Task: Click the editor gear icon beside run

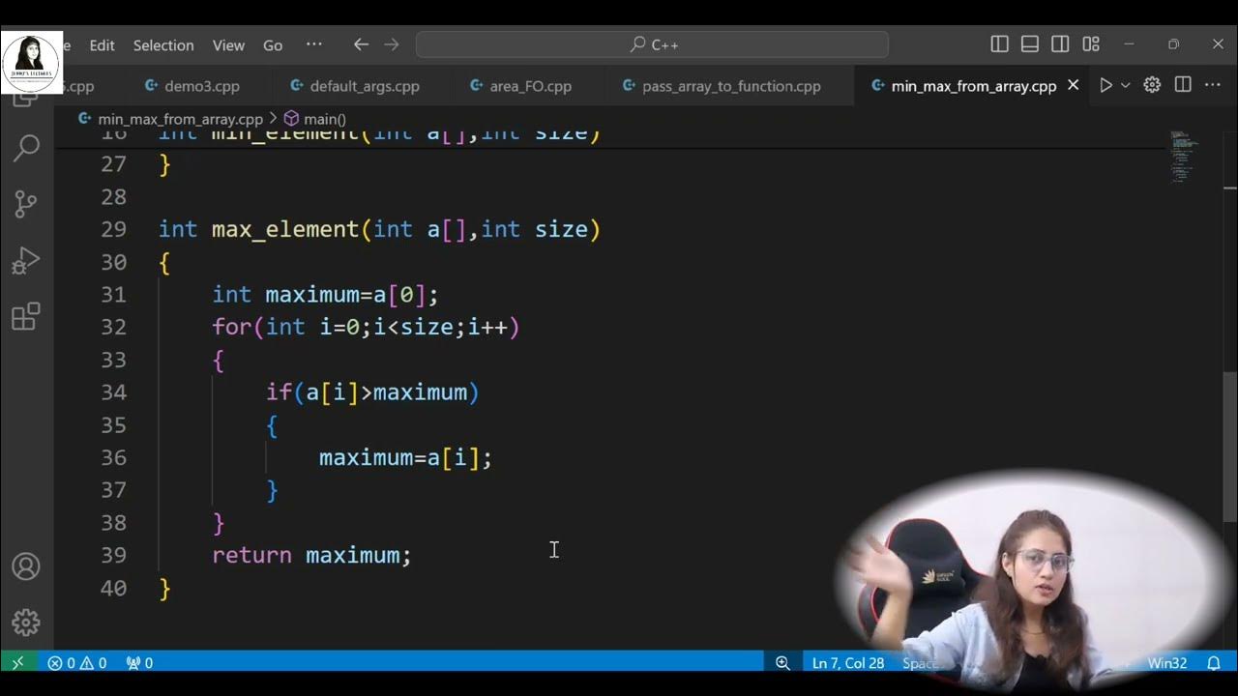Action: point(1152,85)
